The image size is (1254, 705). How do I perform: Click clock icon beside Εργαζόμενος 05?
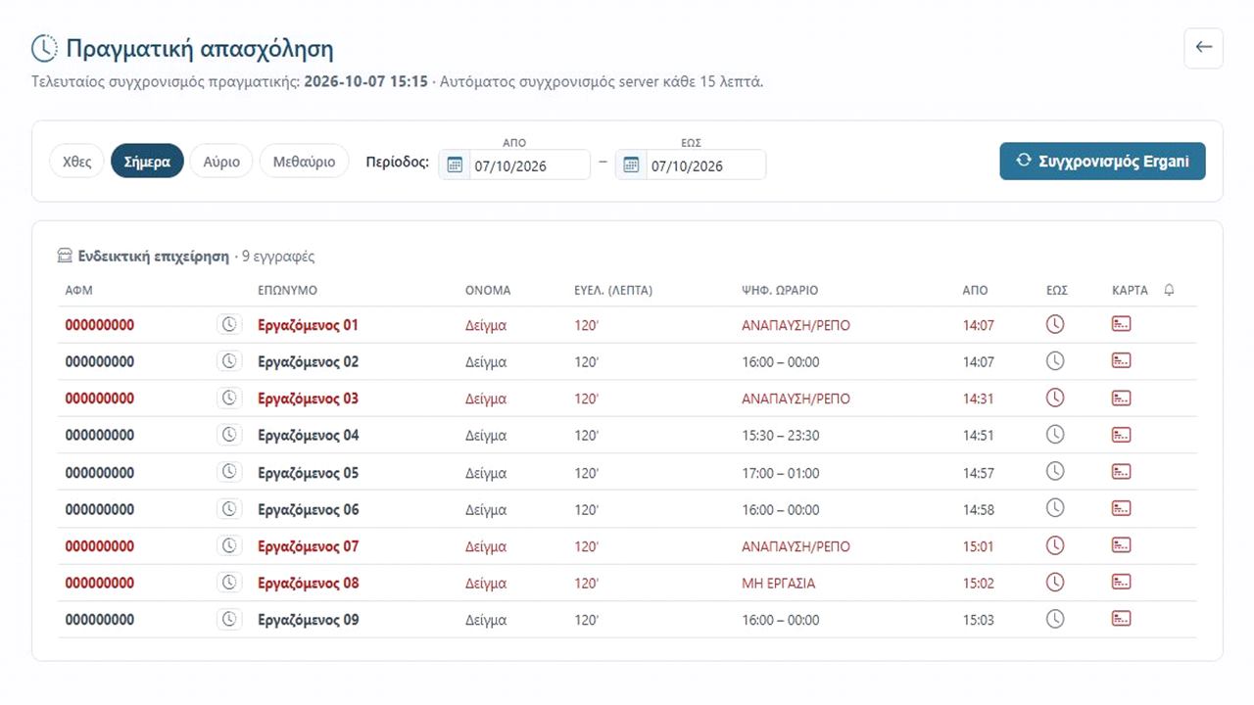pos(229,471)
